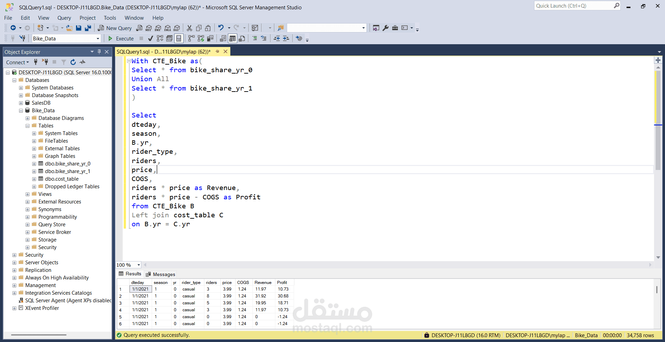Toggle Results to File mode
The image size is (665, 342).
(x=242, y=38)
